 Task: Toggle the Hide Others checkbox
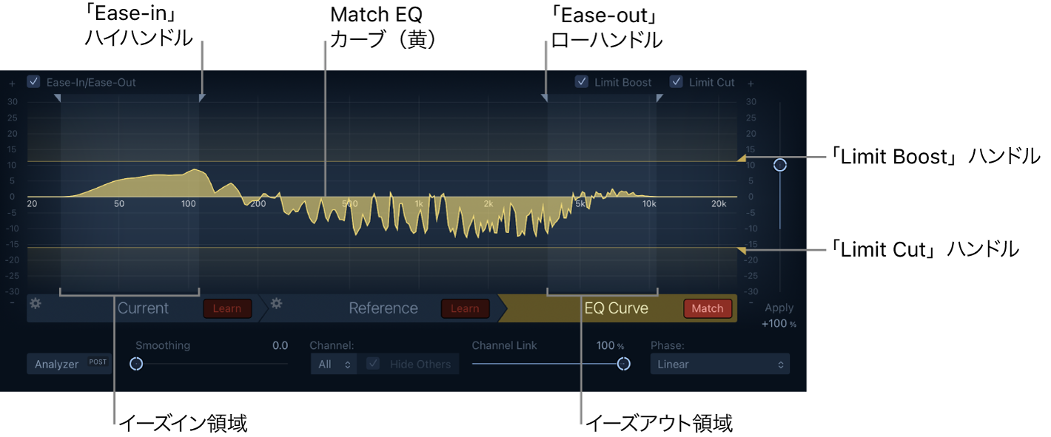pyautogui.click(x=374, y=364)
